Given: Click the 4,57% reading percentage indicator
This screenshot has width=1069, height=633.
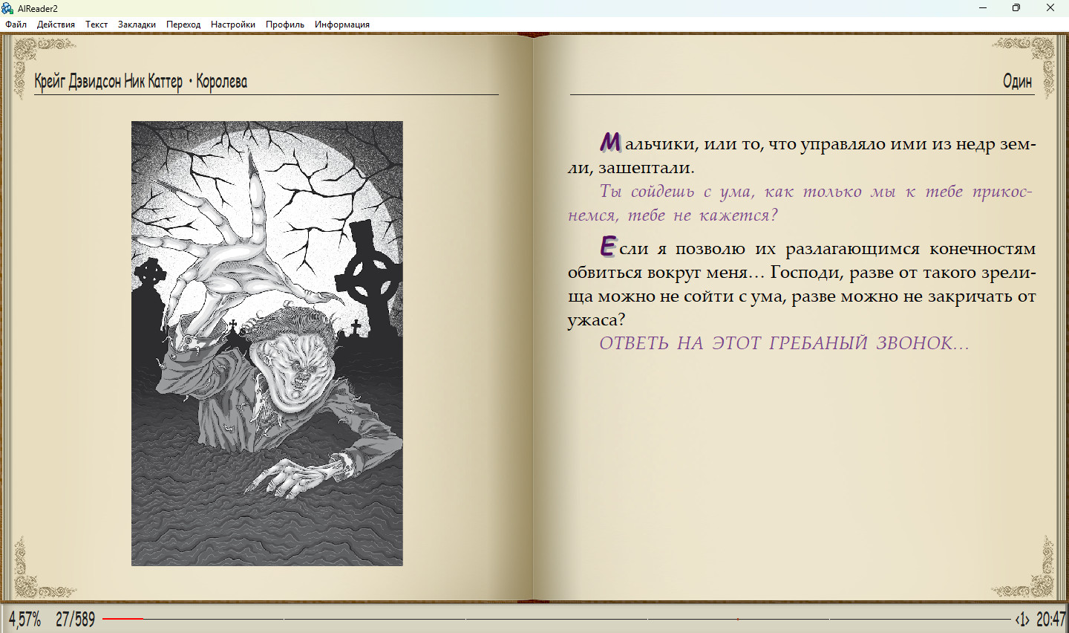Looking at the screenshot, I should tap(24, 619).
